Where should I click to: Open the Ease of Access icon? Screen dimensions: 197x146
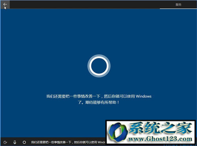[5, 142]
